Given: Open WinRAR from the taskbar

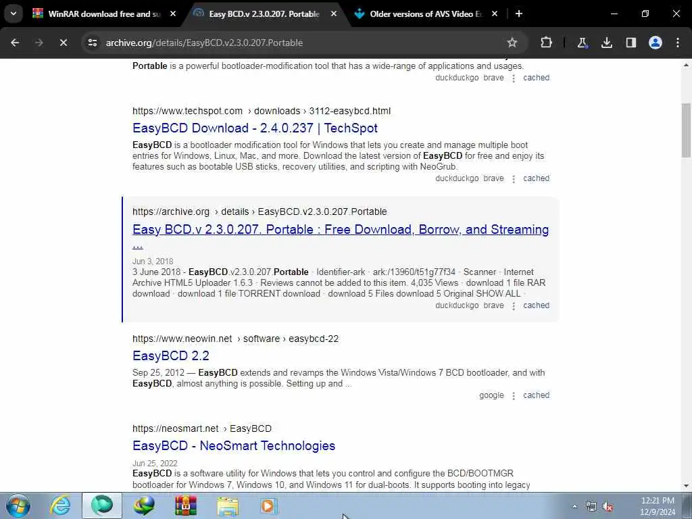Looking at the screenshot, I should (186, 505).
